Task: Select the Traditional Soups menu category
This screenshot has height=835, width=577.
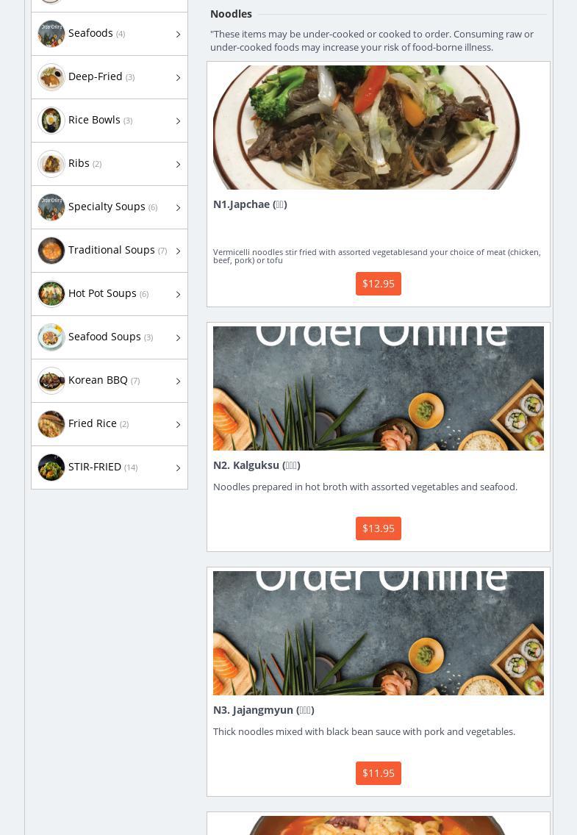Action: pos(110,251)
